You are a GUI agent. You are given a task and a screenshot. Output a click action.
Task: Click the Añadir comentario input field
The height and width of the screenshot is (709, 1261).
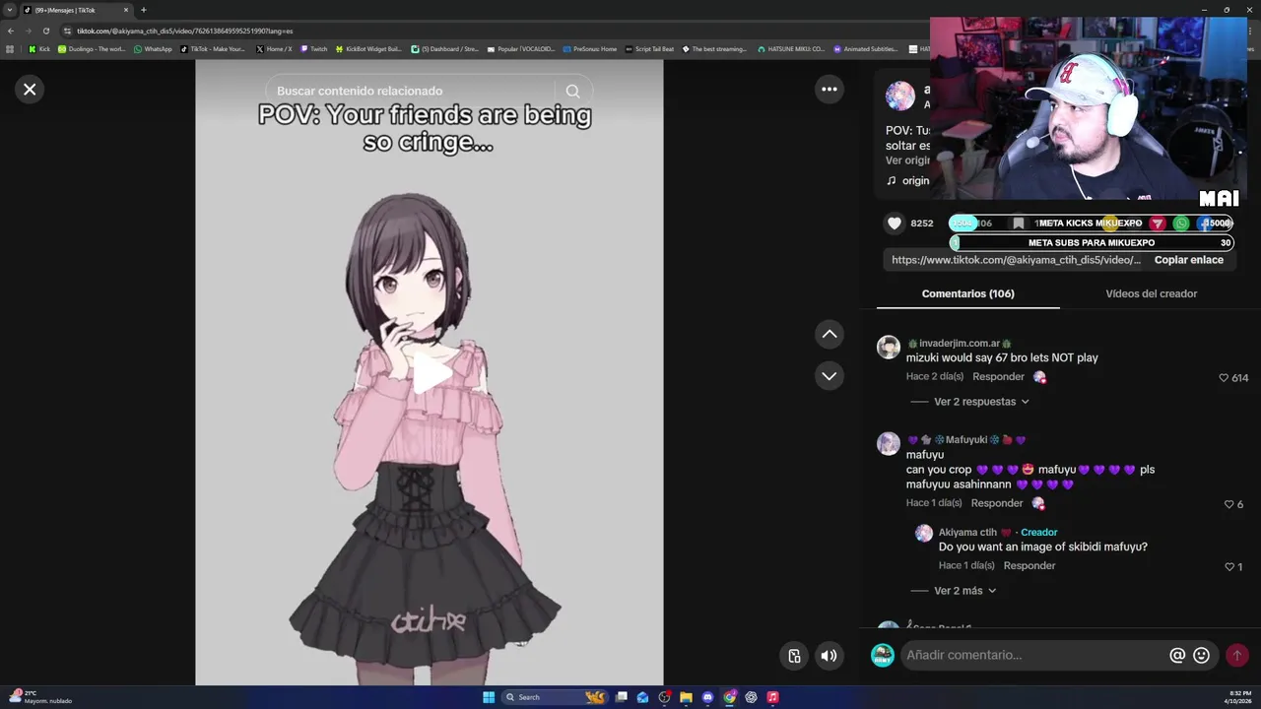click(x=1034, y=655)
